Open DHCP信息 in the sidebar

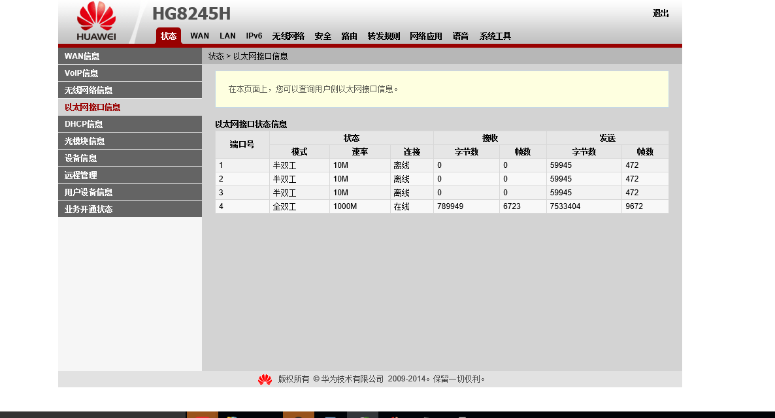pos(130,124)
